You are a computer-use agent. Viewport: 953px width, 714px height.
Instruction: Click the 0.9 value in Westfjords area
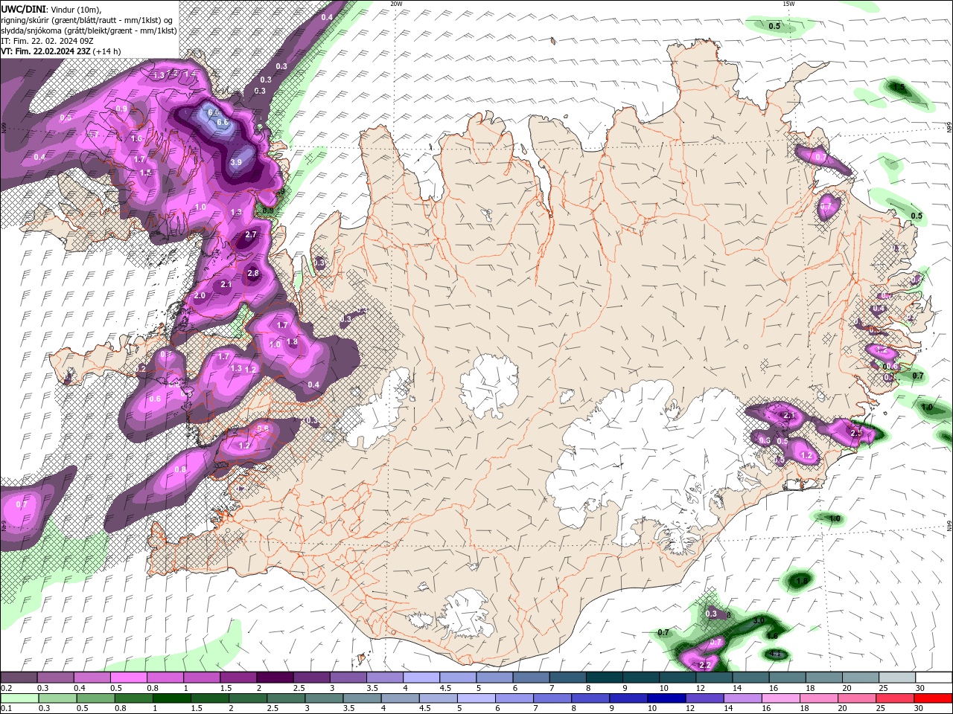click(x=121, y=109)
